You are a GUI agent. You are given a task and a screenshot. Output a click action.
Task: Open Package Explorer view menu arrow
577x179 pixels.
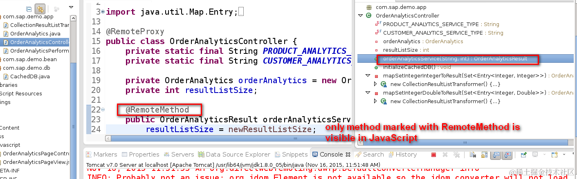71,7
